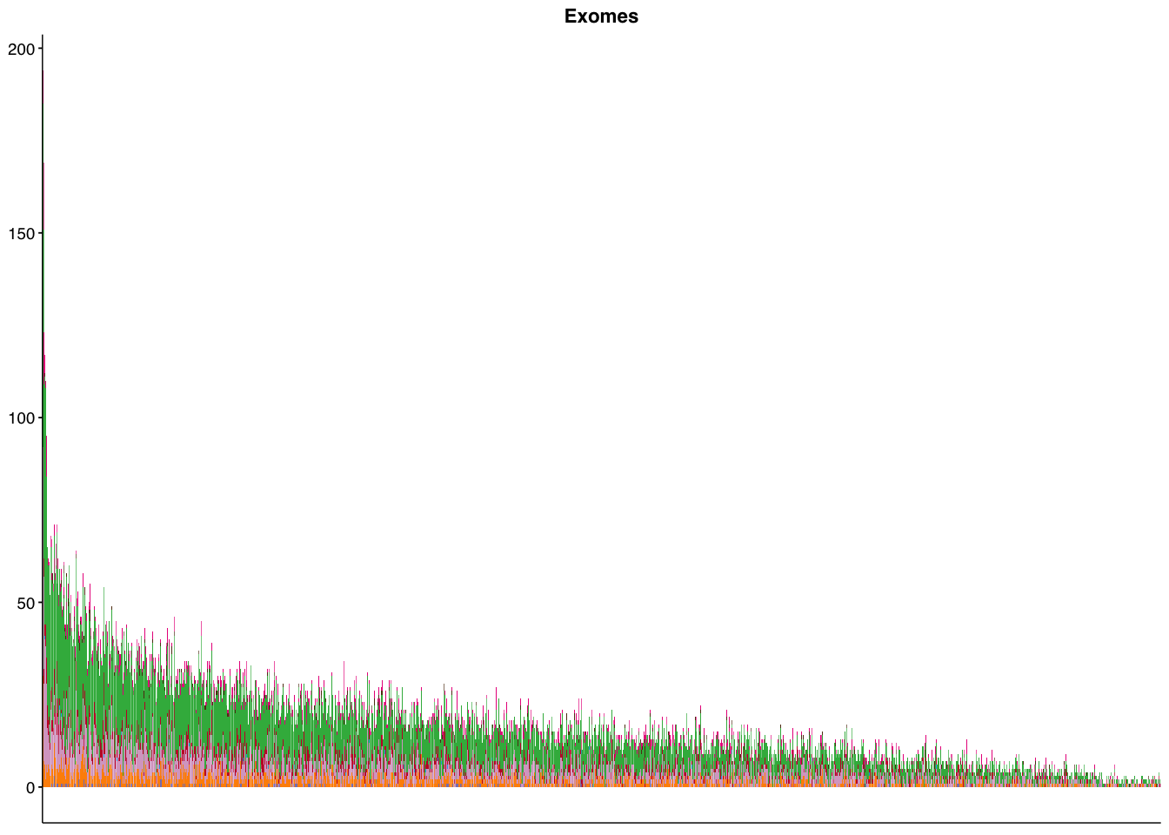Image resolution: width=1169 pixels, height=835 pixels.
Task: Click the chart title "Exomes"
Action: tap(601, 17)
